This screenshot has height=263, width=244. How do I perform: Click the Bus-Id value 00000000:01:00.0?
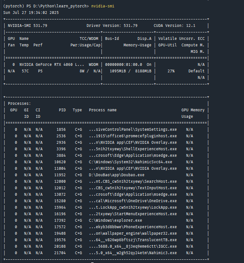click(124, 64)
